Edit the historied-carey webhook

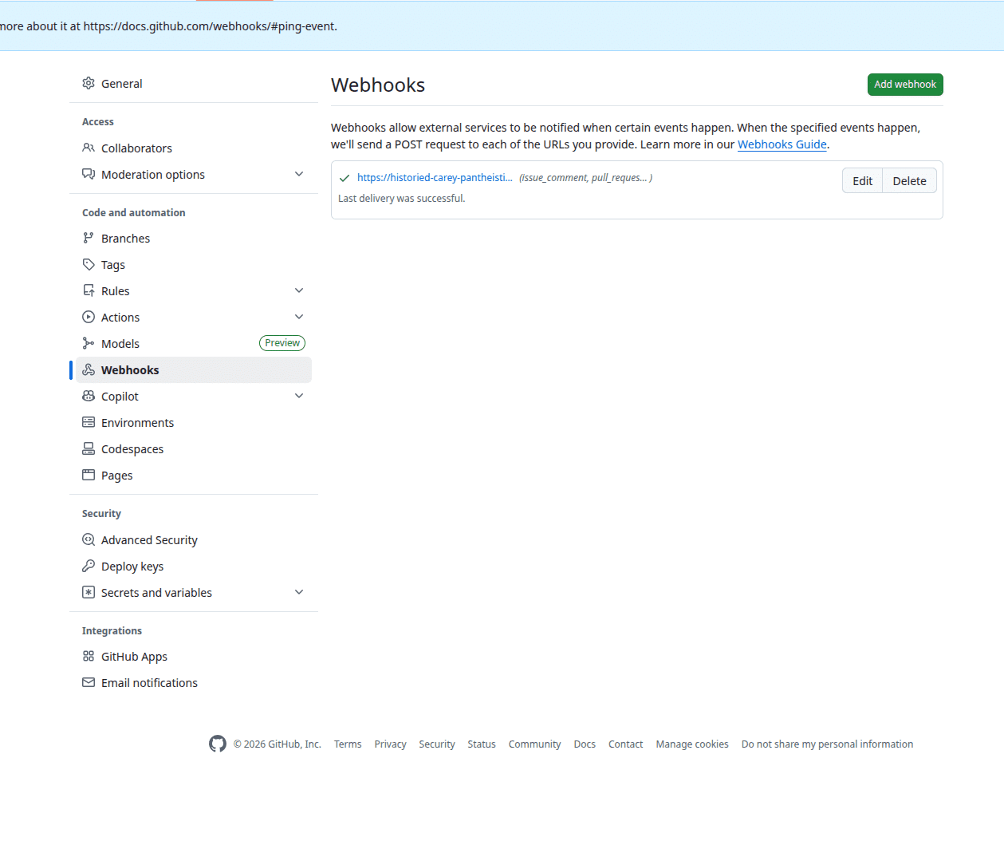[862, 181]
